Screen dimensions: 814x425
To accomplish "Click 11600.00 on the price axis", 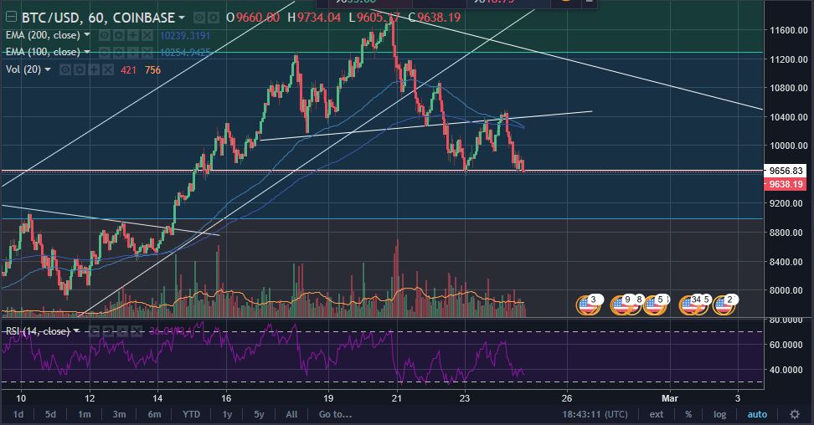I will coord(789,30).
